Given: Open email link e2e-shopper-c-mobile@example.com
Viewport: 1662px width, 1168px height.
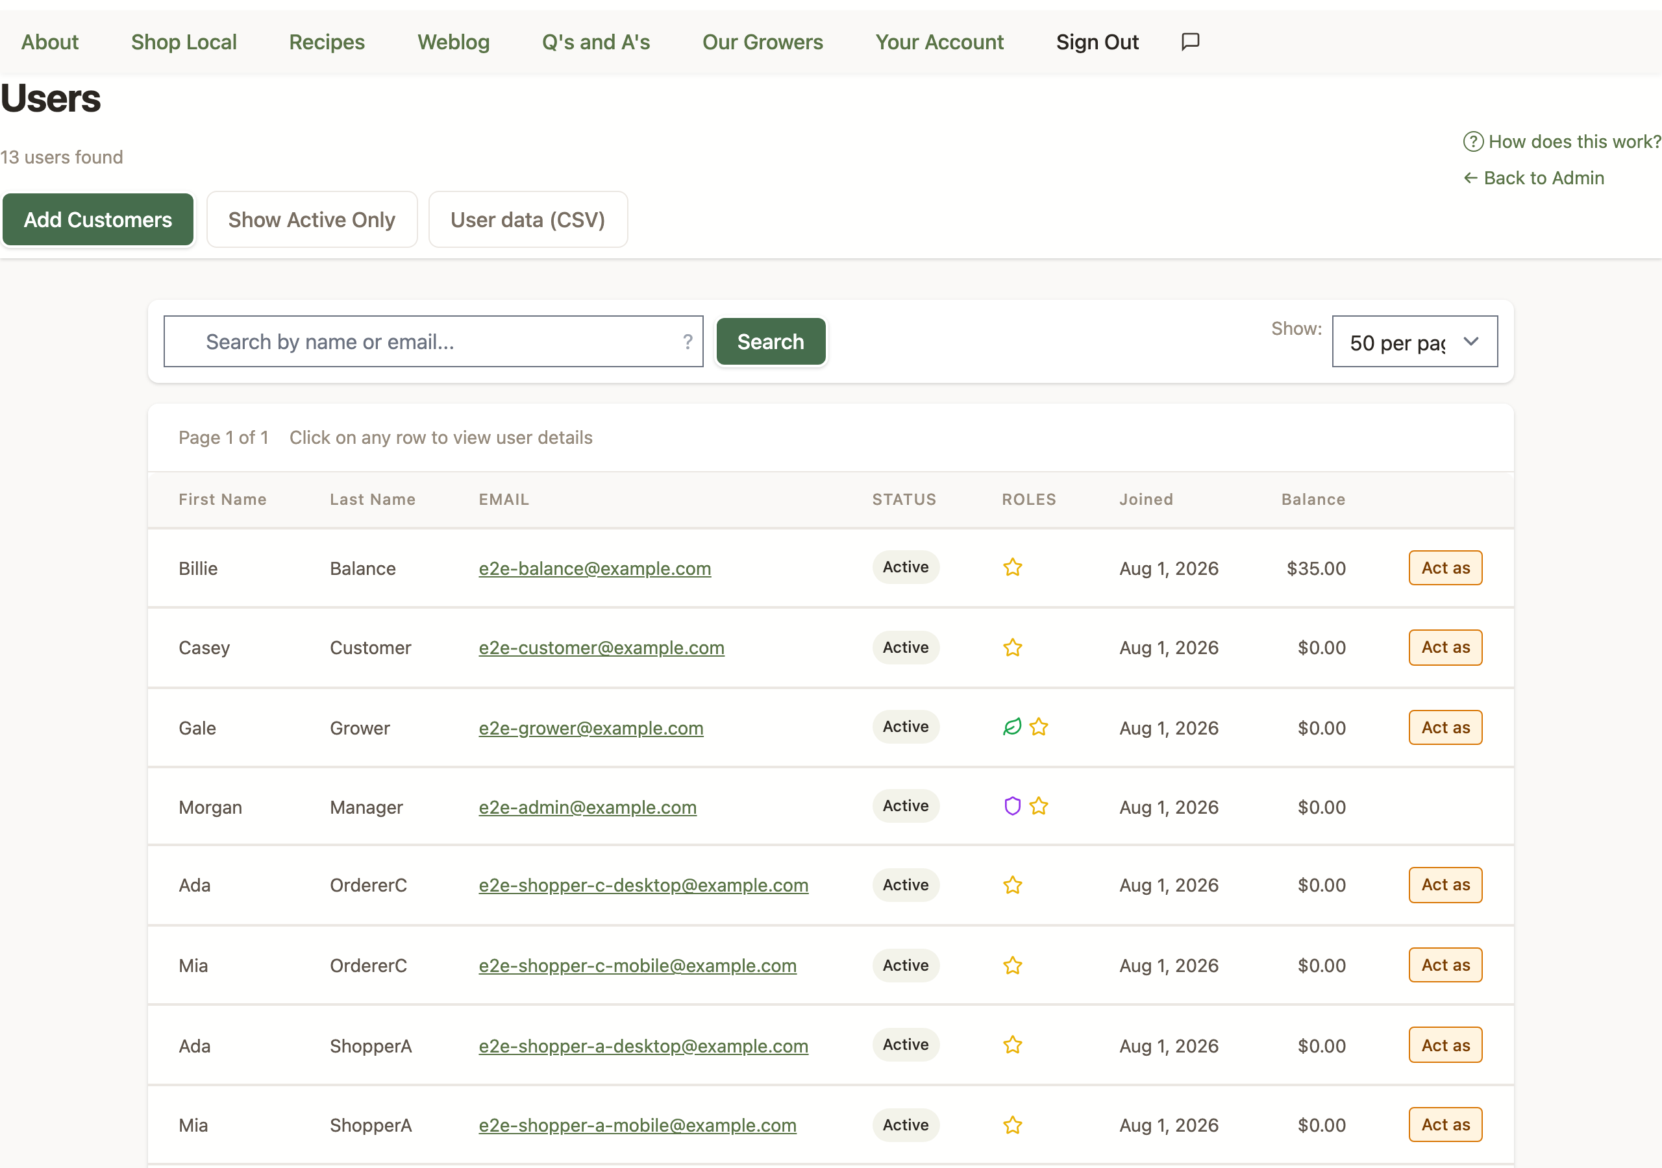Looking at the screenshot, I should (x=637, y=966).
